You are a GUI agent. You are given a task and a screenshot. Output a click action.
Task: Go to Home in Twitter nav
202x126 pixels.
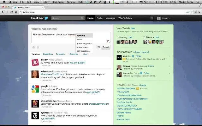91,18
